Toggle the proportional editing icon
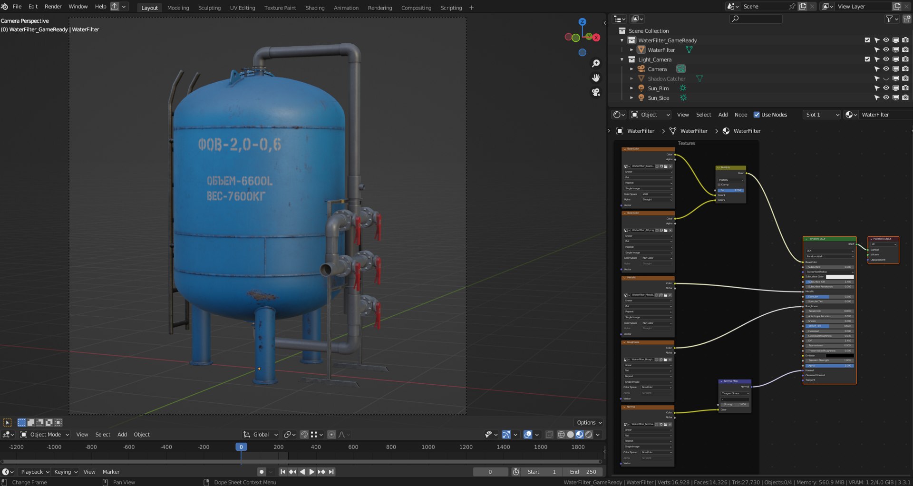 [331, 435]
